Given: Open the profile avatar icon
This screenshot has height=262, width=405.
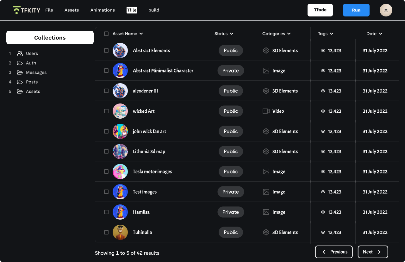Looking at the screenshot, I should (386, 10).
